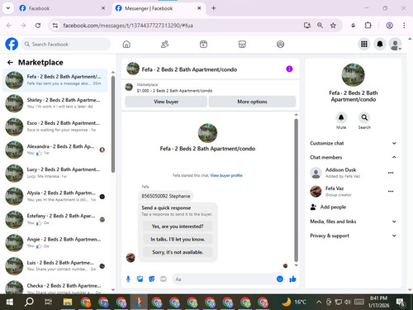
Task: Expand Customize chat section
Action: [353, 143]
